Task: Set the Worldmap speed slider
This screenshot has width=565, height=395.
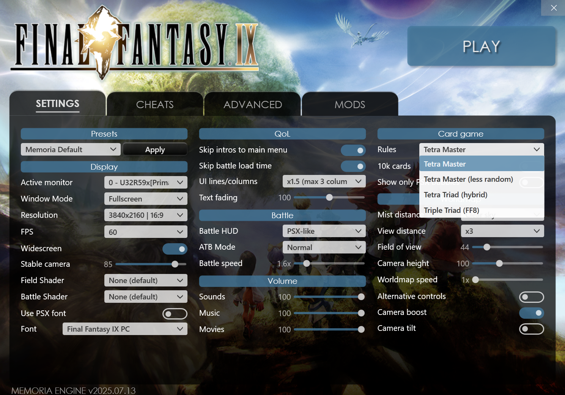Action: (507, 280)
